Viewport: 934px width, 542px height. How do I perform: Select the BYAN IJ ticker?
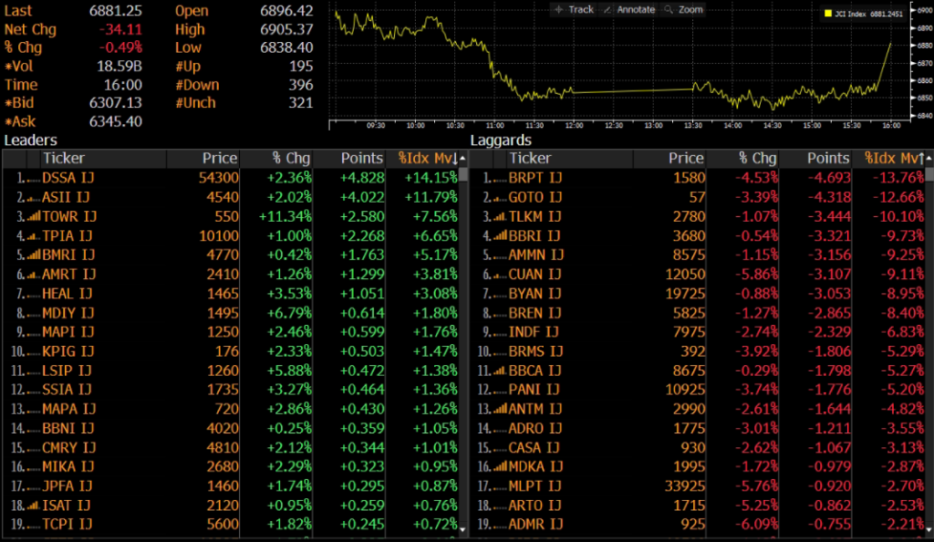point(534,294)
